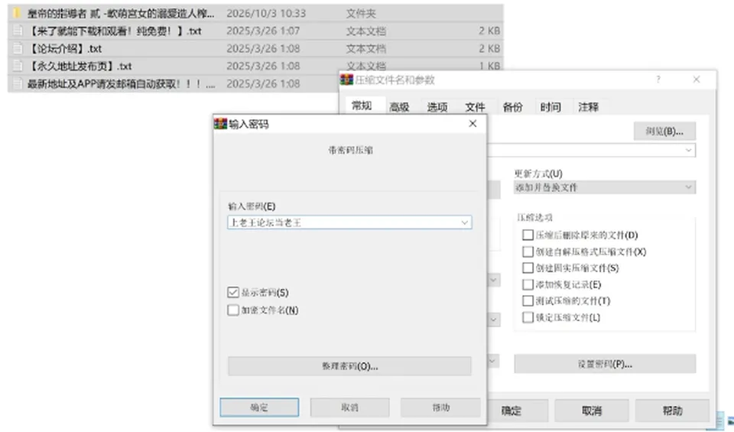Click the 输入密码(E) password field
This screenshot has width=734, height=432.
(349, 222)
